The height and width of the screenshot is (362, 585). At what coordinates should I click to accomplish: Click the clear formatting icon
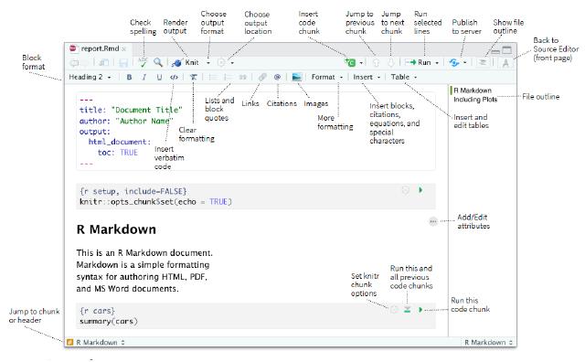pyautogui.click(x=193, y=78)
